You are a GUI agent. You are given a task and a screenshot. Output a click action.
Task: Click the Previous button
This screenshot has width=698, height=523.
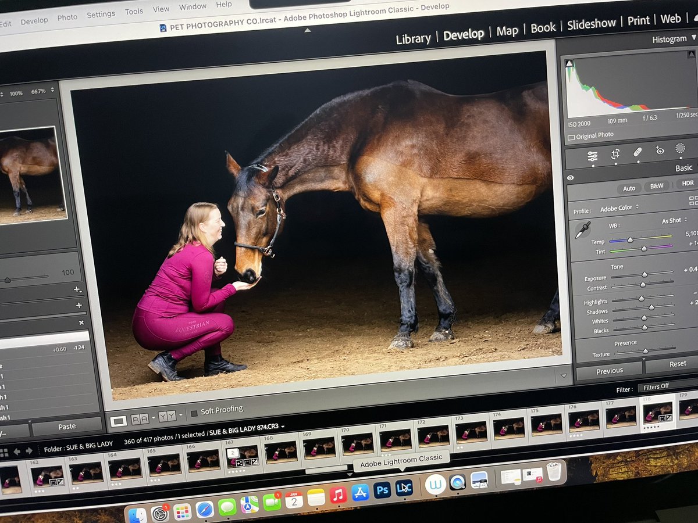point(609,371)
